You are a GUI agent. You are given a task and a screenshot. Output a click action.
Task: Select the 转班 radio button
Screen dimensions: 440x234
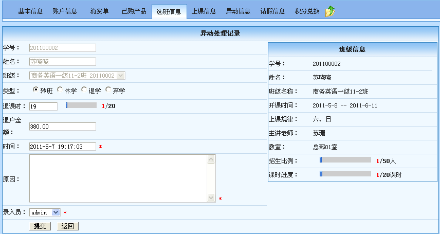pyautogui.click(x=35, y=89)
